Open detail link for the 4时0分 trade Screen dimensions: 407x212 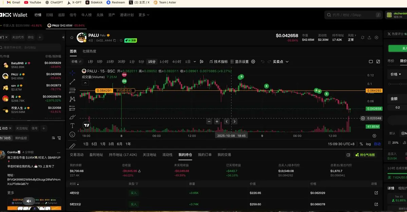(x=376, y=193)
